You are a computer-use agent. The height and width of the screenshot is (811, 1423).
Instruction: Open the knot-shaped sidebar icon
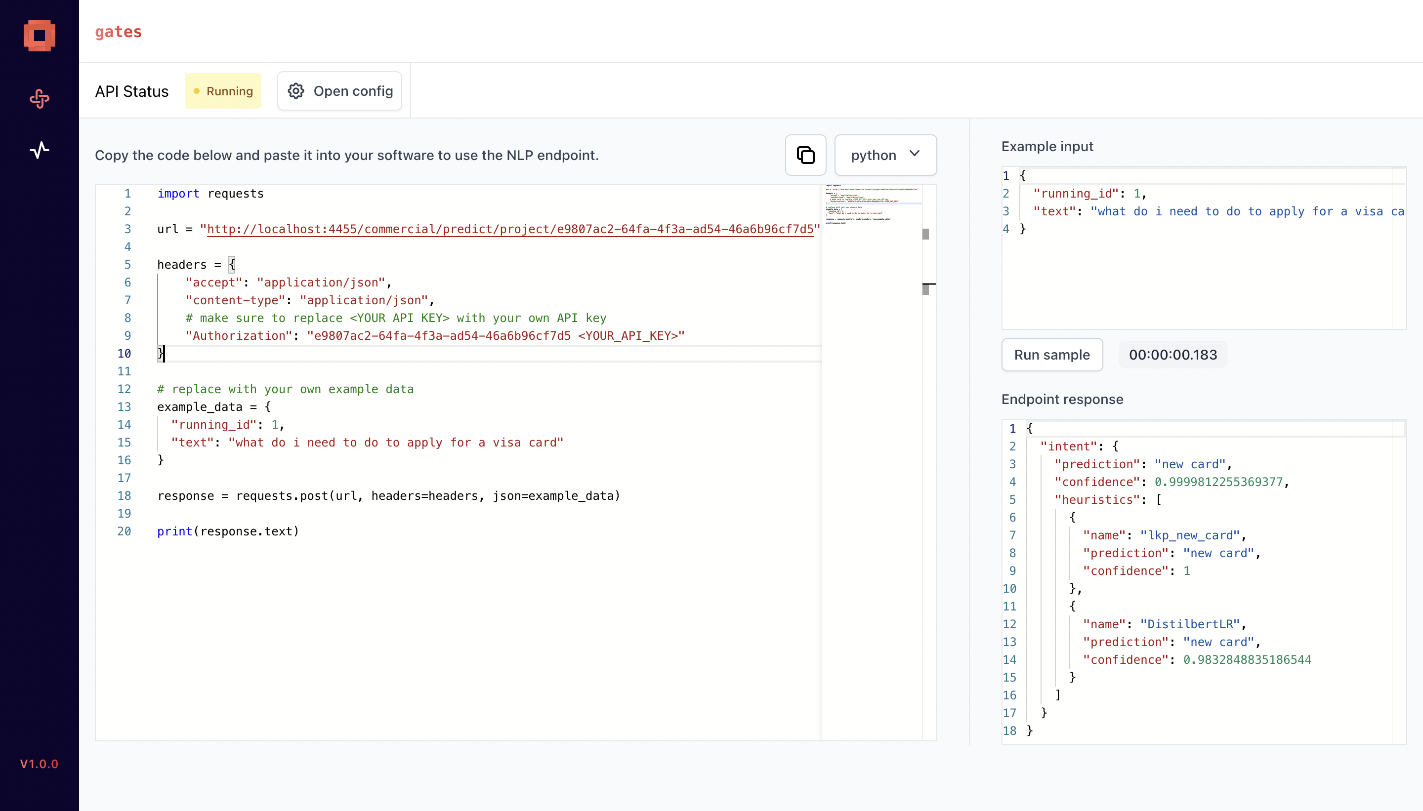(39, 99)
